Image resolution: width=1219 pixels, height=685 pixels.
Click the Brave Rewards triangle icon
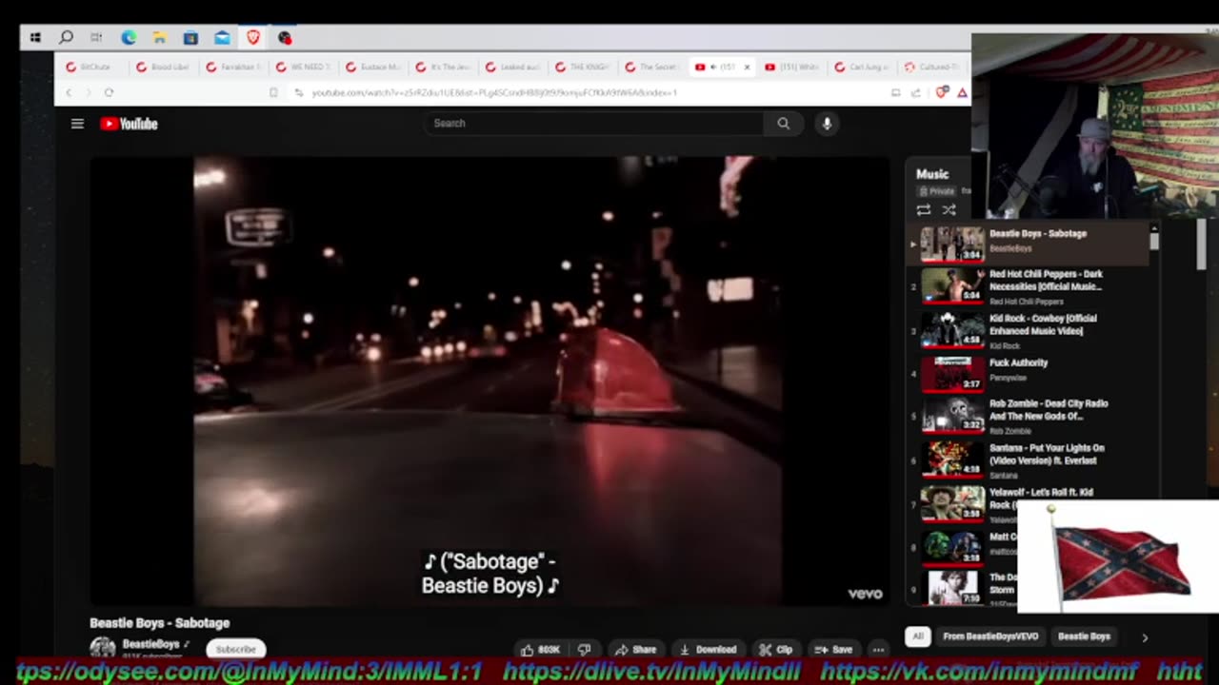coord(962,92)
